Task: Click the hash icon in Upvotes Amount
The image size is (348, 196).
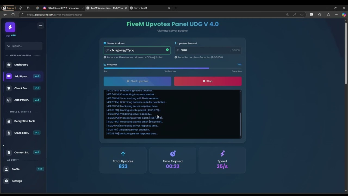Action: coord(178,50)
